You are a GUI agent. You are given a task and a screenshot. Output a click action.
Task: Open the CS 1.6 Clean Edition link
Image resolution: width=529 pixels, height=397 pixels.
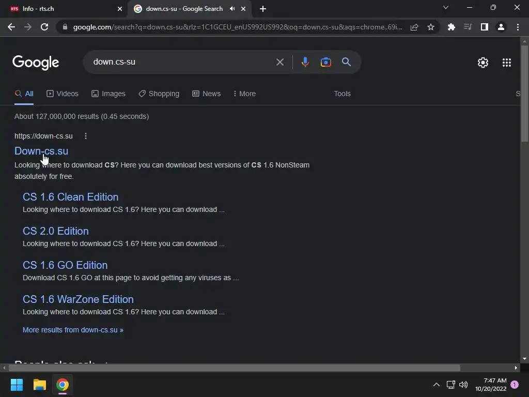tap(70, 197)
